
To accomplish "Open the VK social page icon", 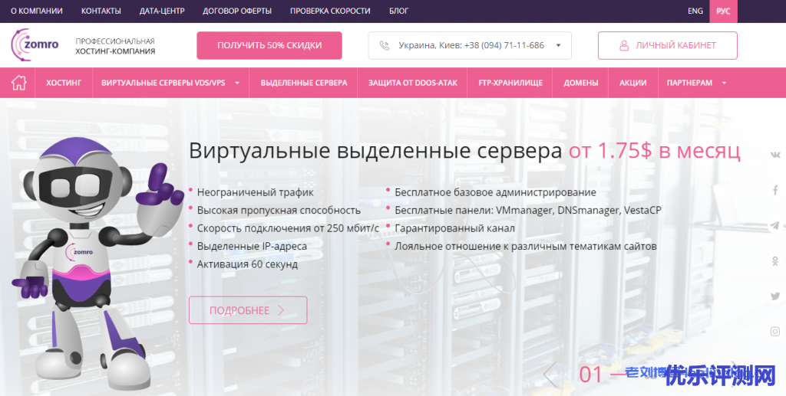I will click(775, 155).
